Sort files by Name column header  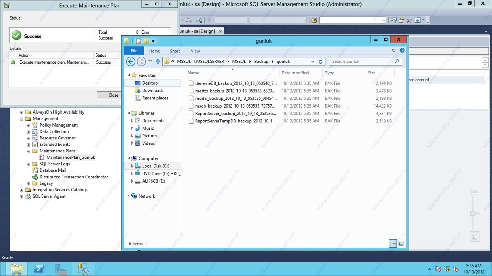coord(193,73)
